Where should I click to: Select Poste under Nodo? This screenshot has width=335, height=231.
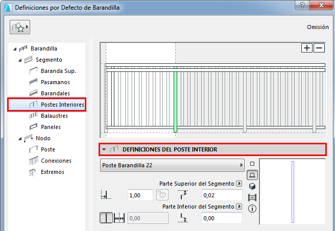pos(48,149)
